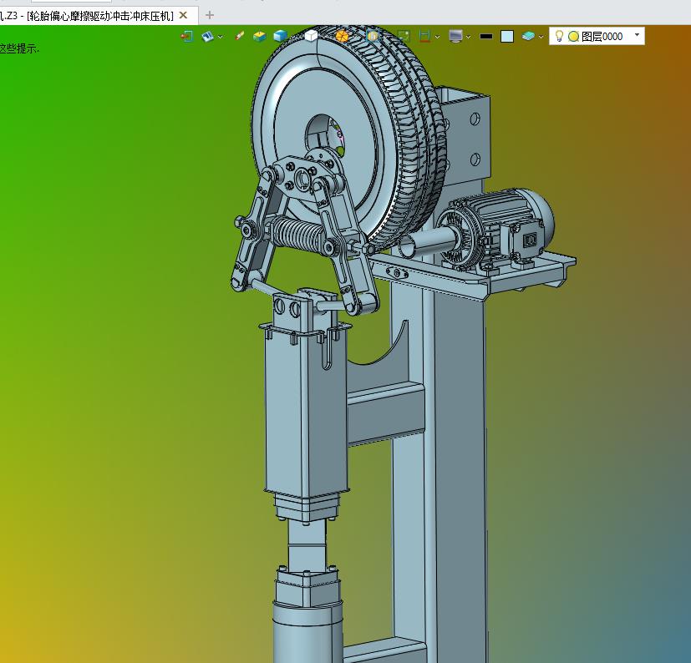Viewport: 691px width, 663px height.
Task: Pick the light blue color swatch
Action: [x=507, y=36]
